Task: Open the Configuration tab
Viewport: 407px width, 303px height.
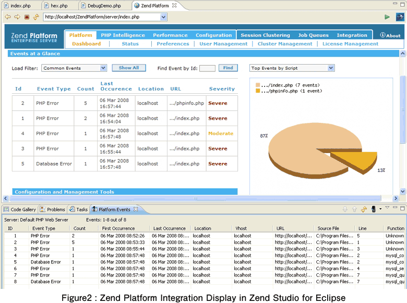Action: [x=213, y=35]
